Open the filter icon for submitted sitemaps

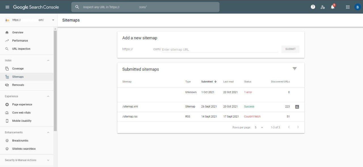click(295, 69)
